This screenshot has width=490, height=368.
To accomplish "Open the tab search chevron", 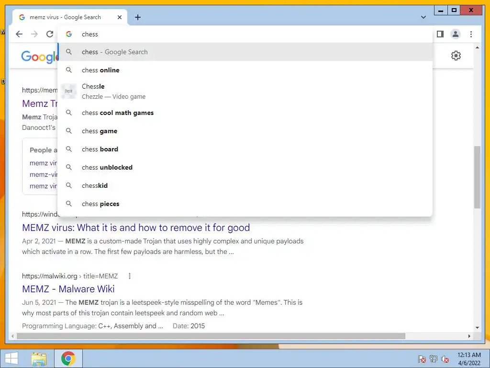I will click(423, 17).
